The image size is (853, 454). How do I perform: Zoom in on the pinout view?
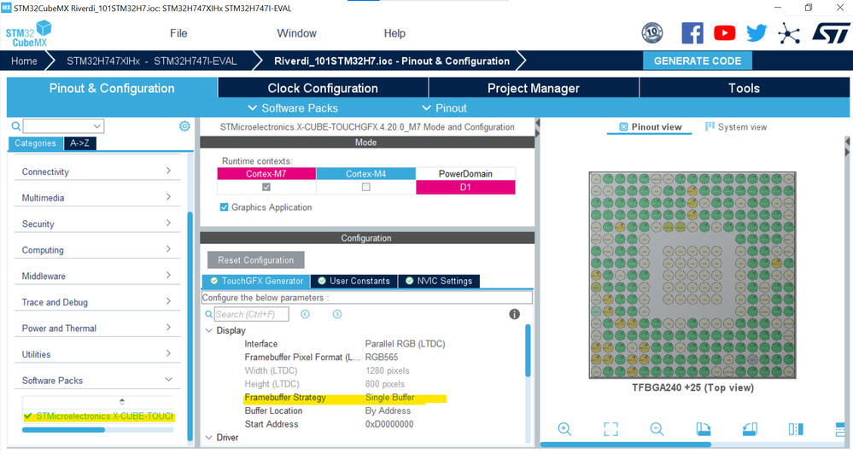(564, 429)
